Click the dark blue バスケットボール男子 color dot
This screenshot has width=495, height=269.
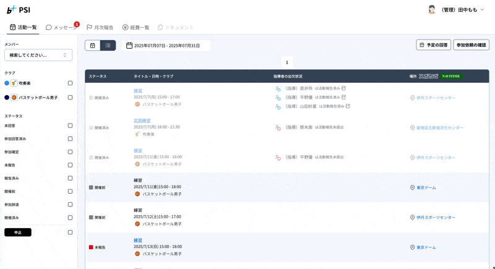(x=7, y=98)
